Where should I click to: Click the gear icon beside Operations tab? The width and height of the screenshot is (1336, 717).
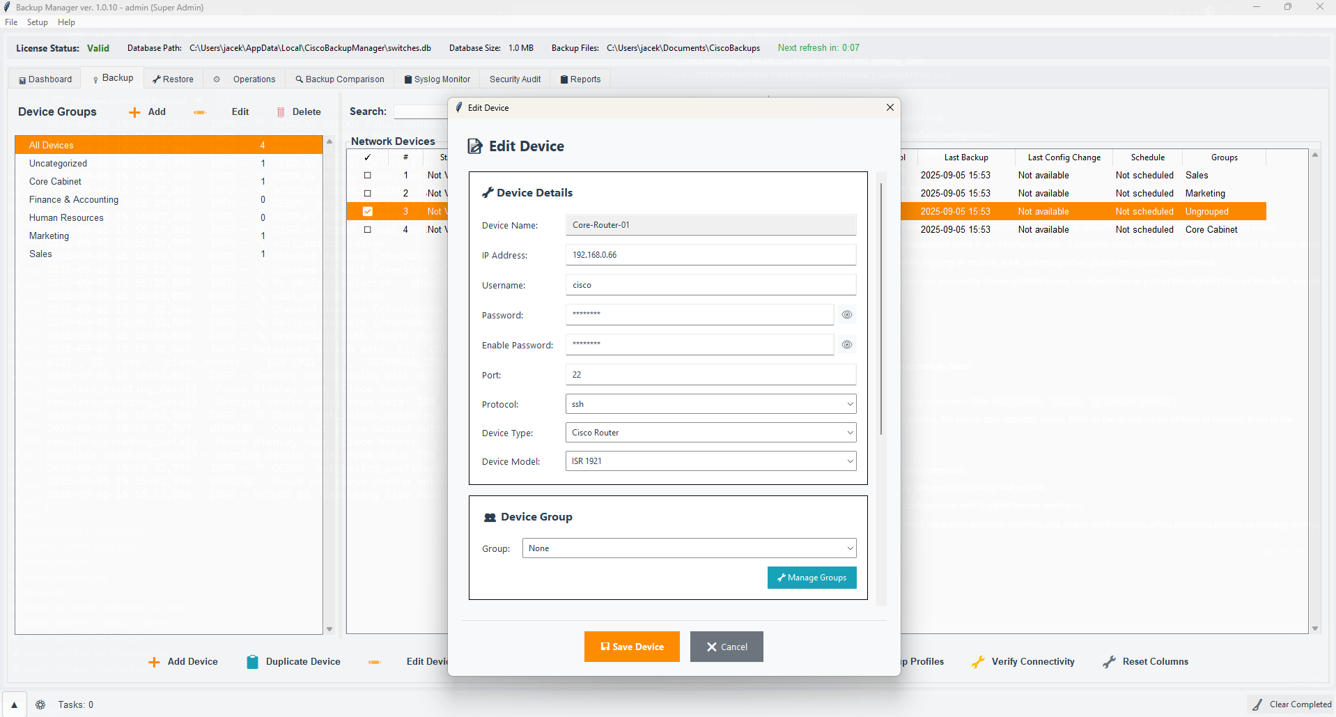217,79
